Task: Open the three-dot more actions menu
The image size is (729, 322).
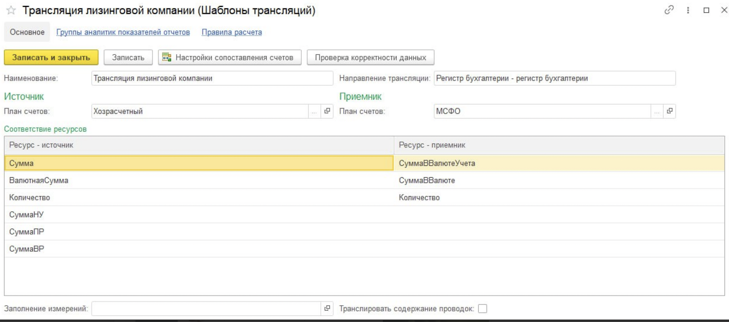Action: [688, 10]
